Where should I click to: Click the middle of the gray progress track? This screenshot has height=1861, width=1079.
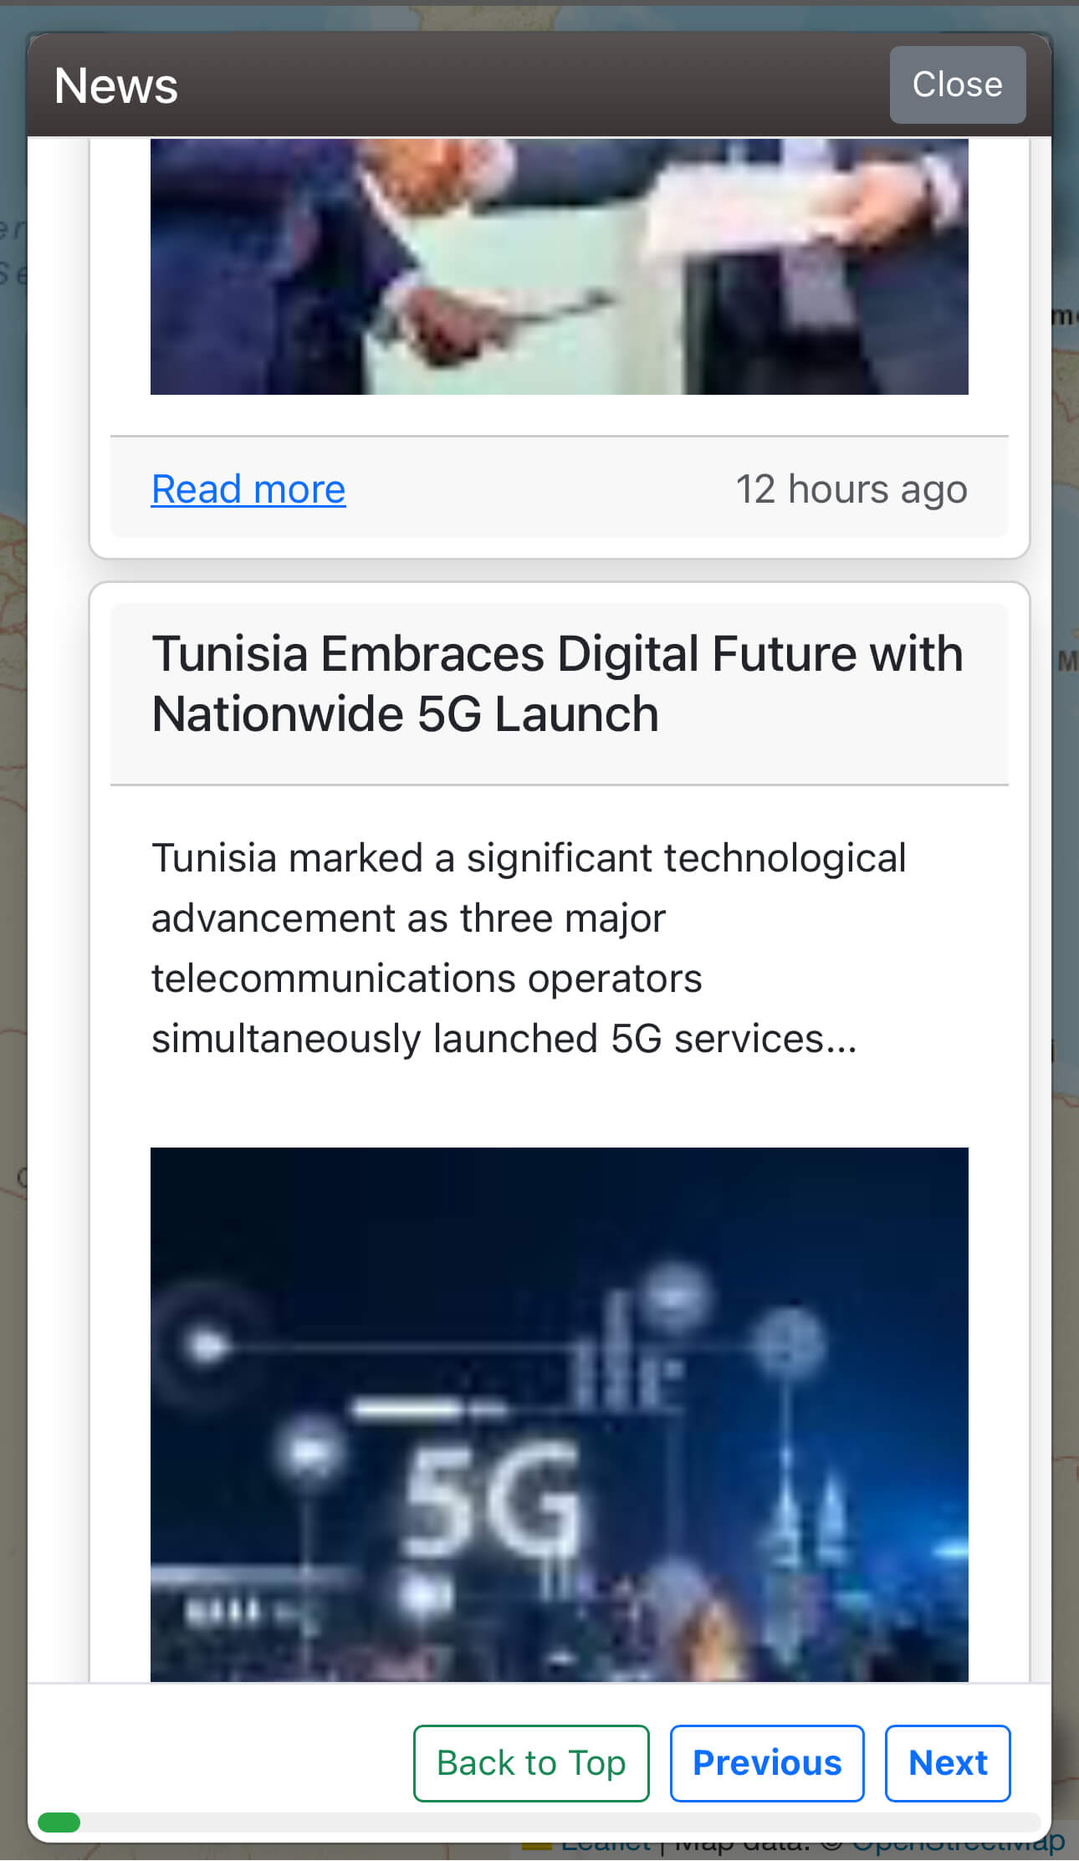539,1823
